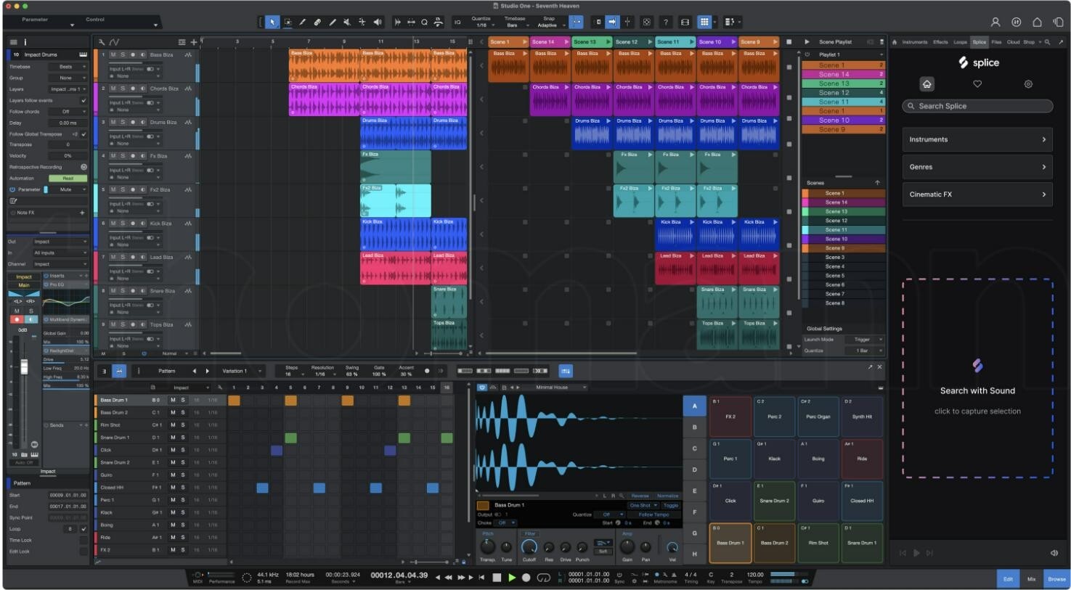This screenshot has width=1071, height=590.
Task: Click the Splice home icon
Action: (x=927, y=84)
